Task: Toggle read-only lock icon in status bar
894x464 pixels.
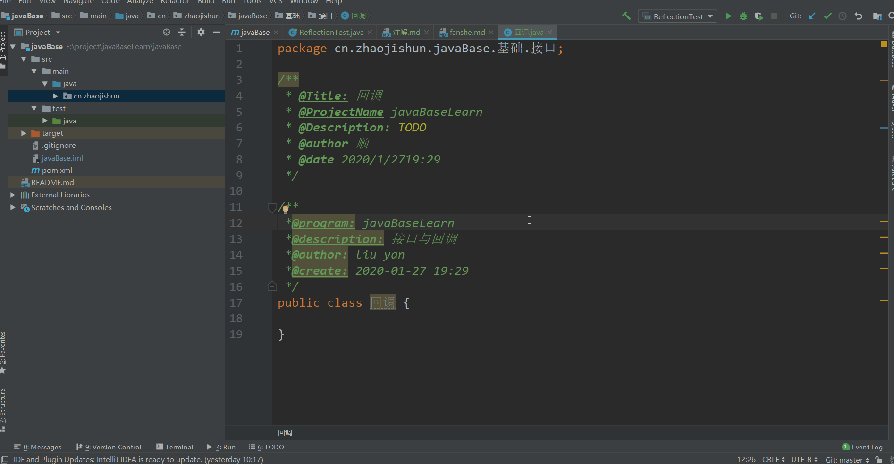Action: point(878,459)
